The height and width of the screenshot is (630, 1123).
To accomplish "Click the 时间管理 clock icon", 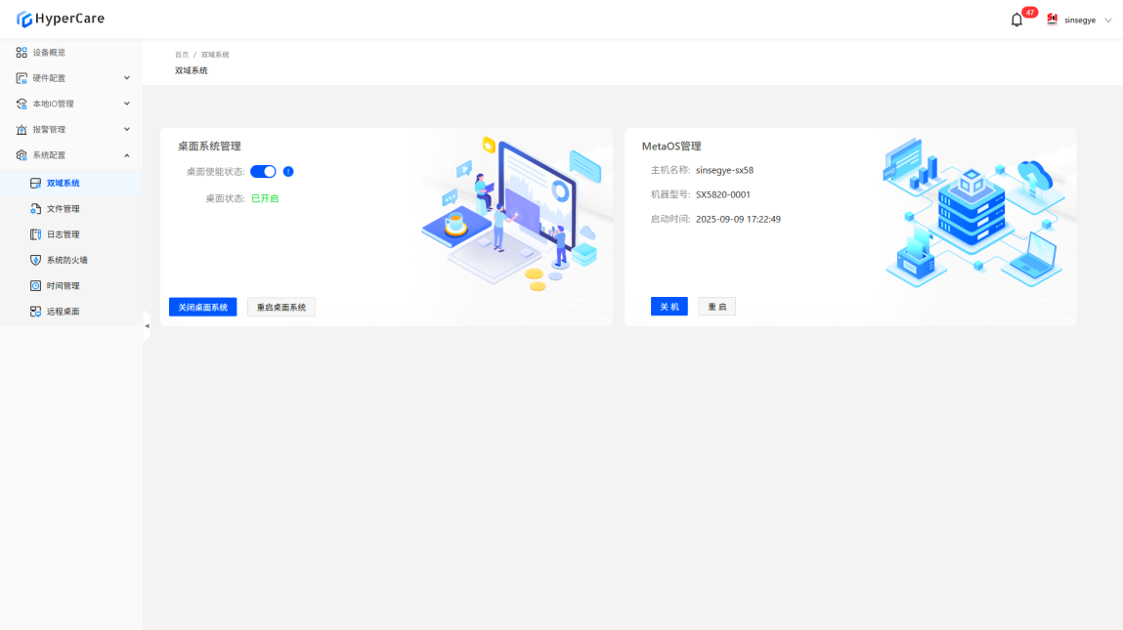I will point(36,285).
